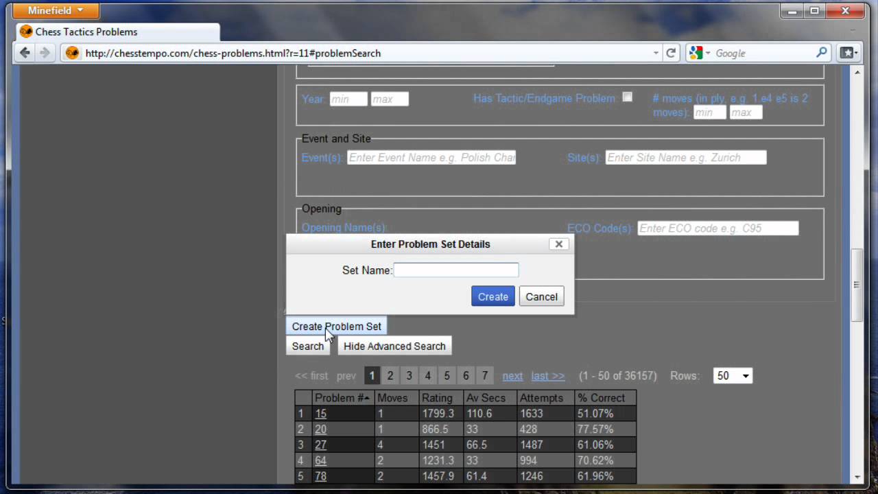Click in the URL address bar

[x=364, y=53]
